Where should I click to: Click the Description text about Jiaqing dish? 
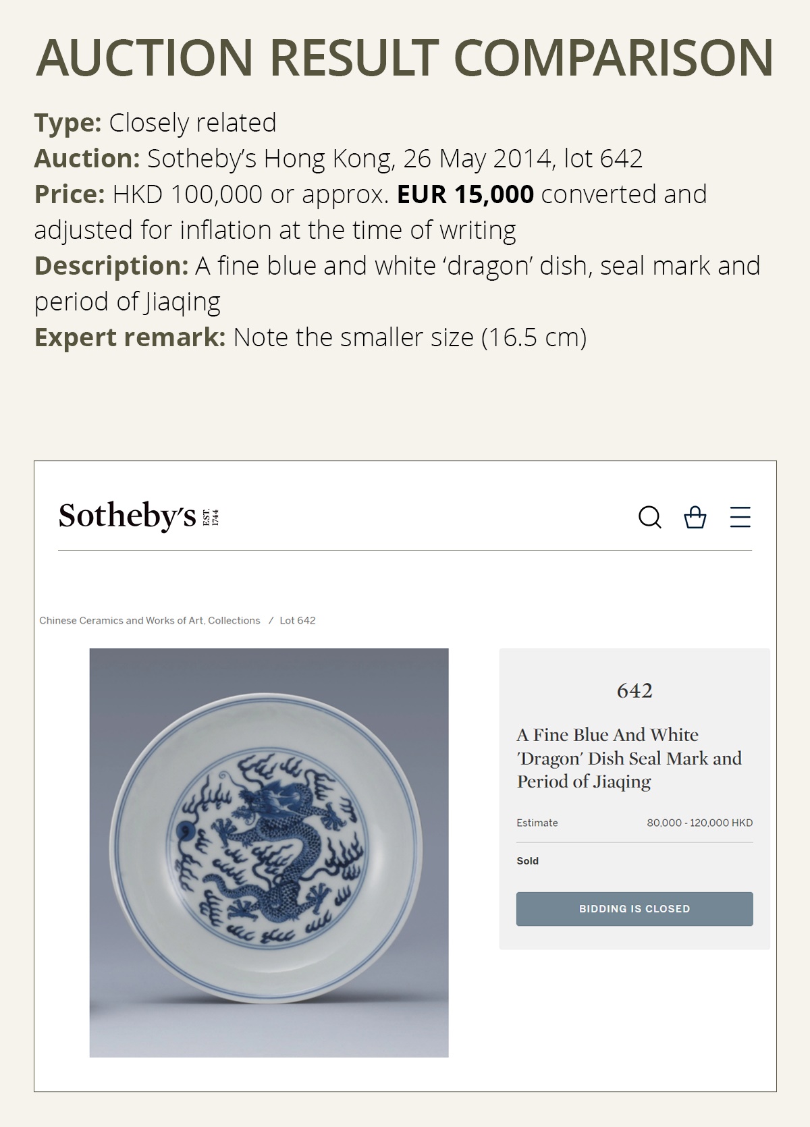coord(398,283)
